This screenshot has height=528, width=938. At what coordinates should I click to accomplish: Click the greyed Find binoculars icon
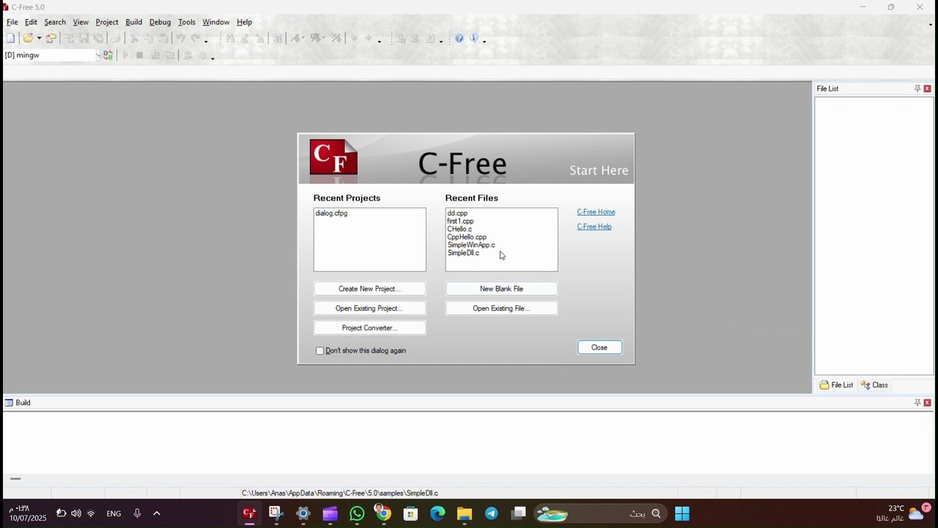[229, 38]
